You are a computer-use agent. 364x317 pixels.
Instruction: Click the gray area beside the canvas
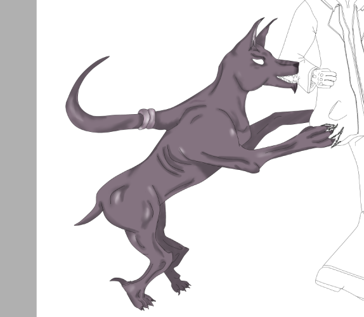point(18,158)
